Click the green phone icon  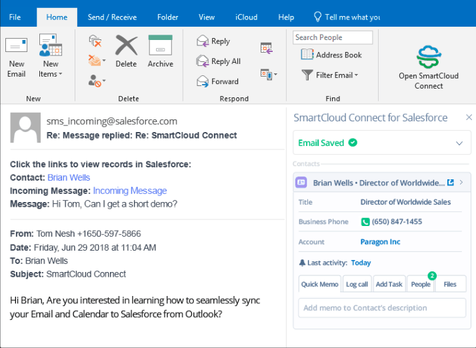[365, 222]
